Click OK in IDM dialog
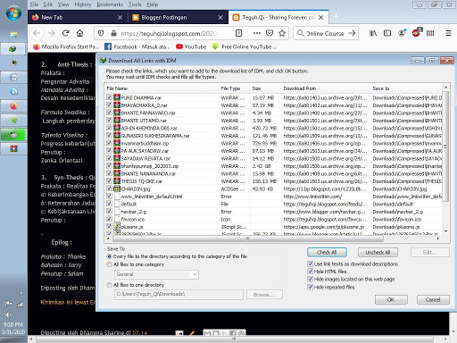Image resolution: width=457 pixels, height=343 pixels. [x=391, y=299]
